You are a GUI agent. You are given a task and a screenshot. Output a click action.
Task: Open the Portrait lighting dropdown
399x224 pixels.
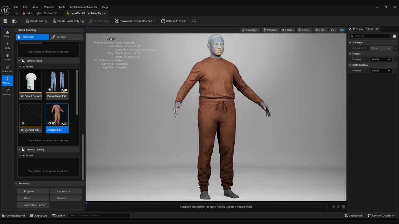coord(271,30)
